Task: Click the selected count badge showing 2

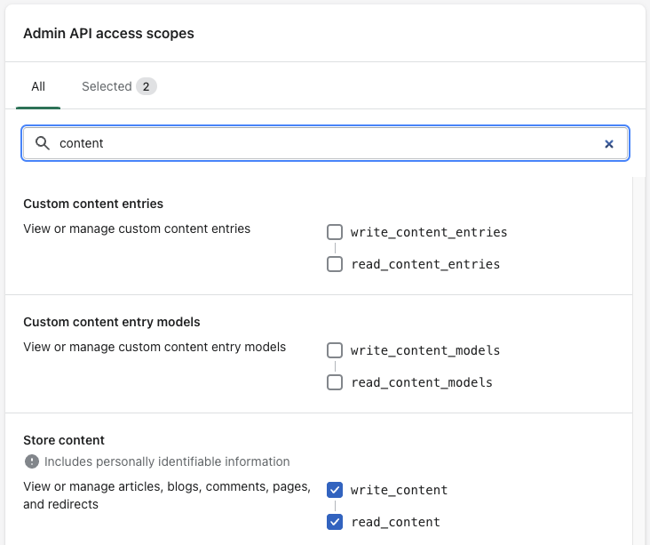Action: (x=147, y=86)
